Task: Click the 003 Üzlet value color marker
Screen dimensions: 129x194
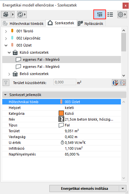Action: click(61, 102)
